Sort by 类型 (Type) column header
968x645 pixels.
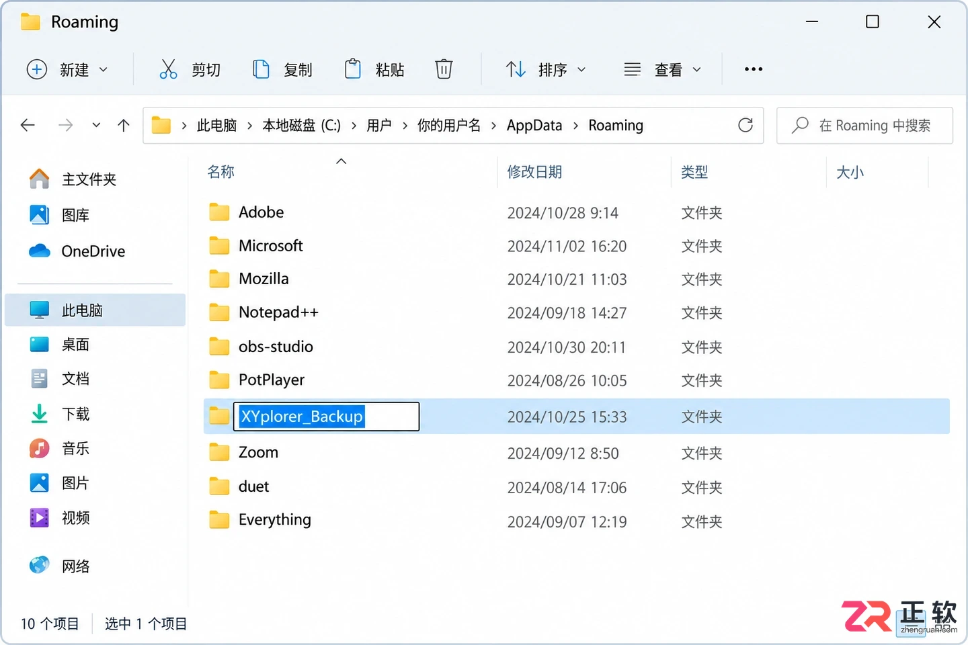click(x=694, y=172)
